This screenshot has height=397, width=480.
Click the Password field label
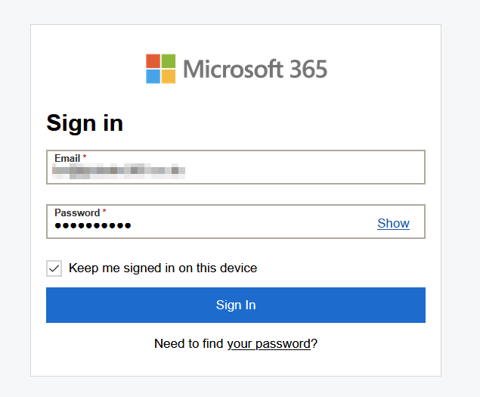click(x=77, y=213)
